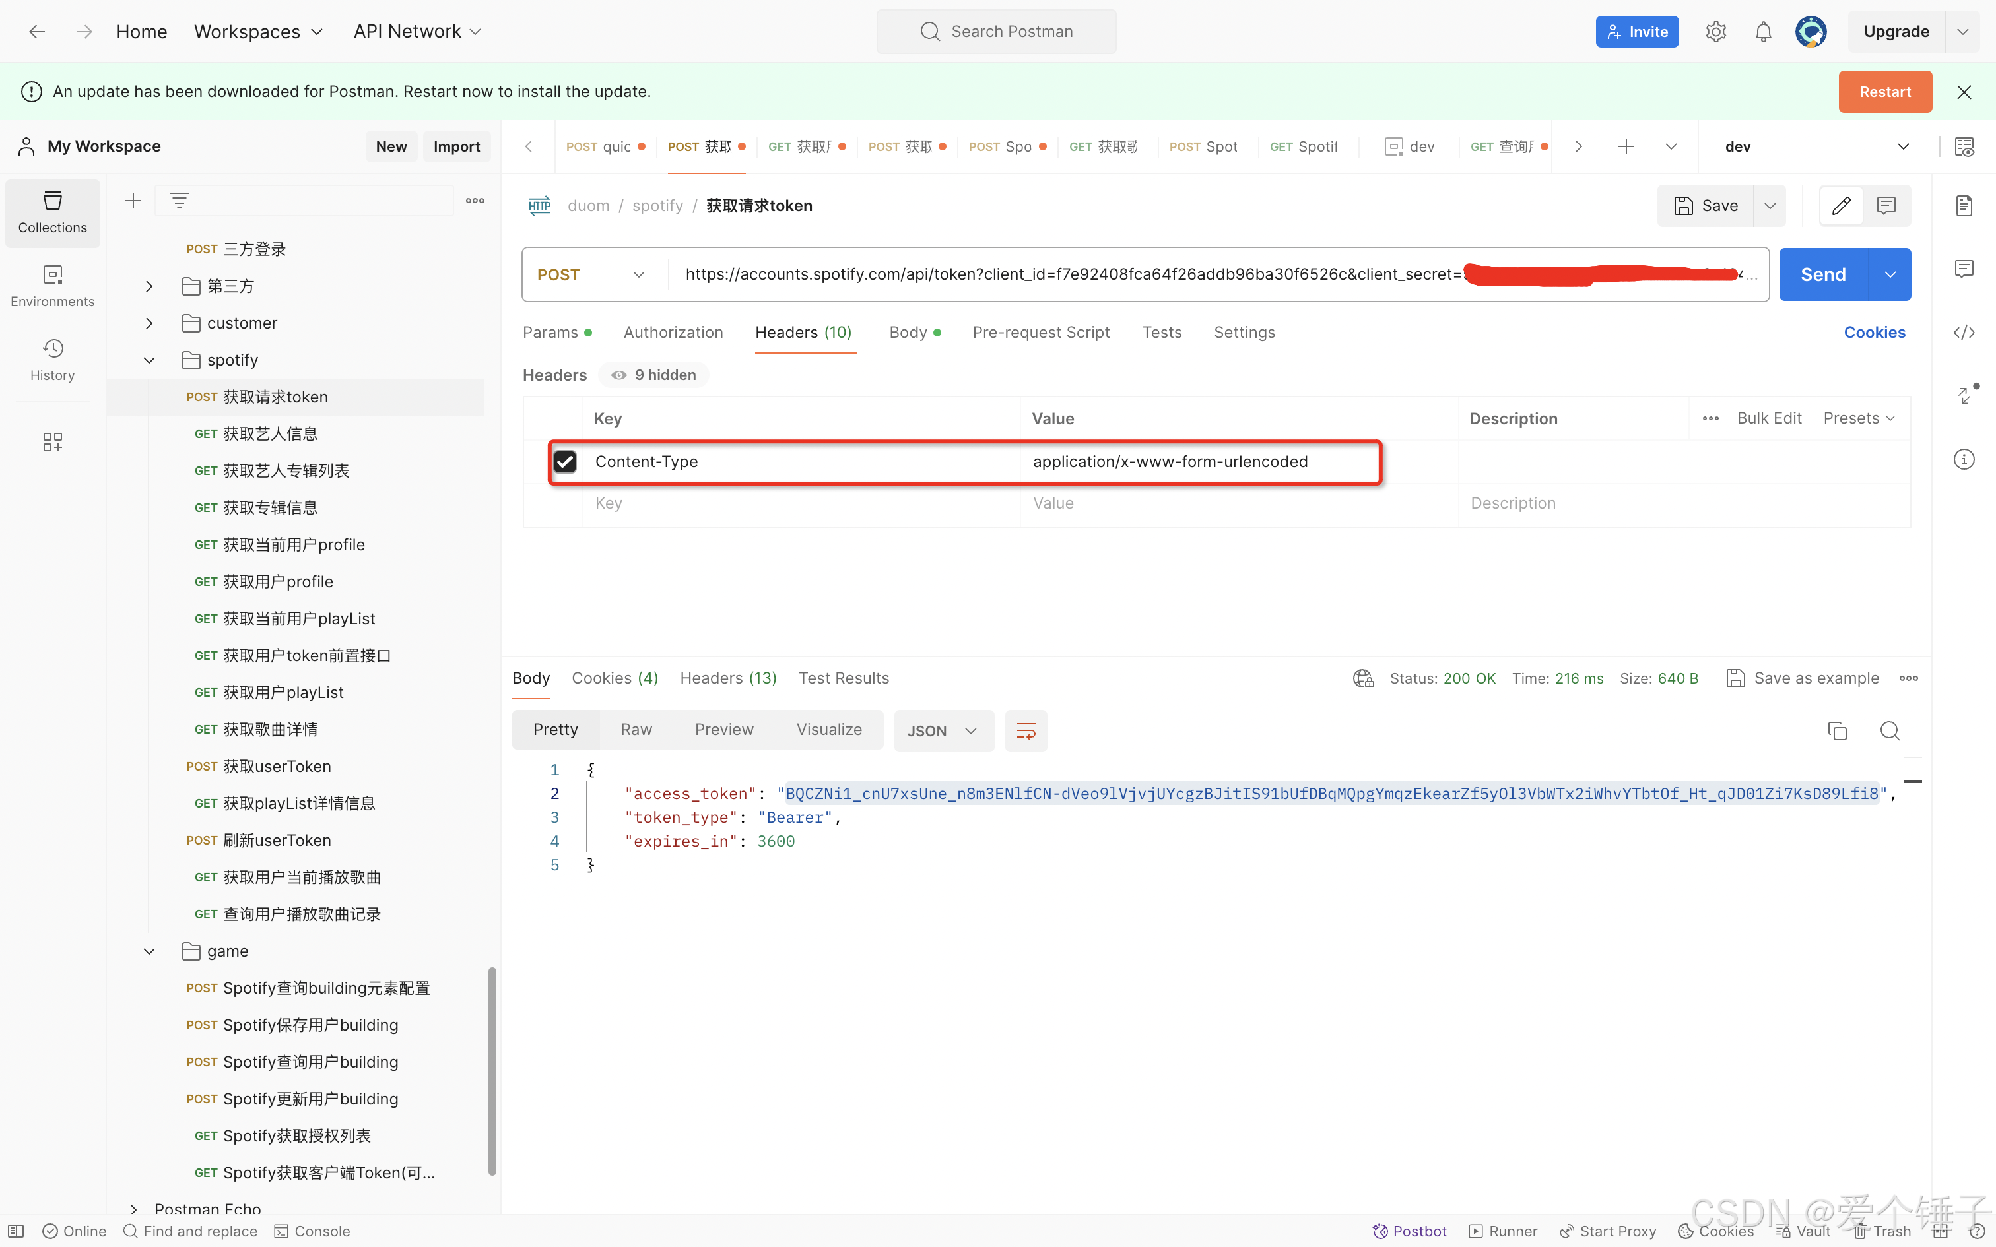Screen dimensions: 1996x1247
Task: Open the request info icon
Action: 1964,459
